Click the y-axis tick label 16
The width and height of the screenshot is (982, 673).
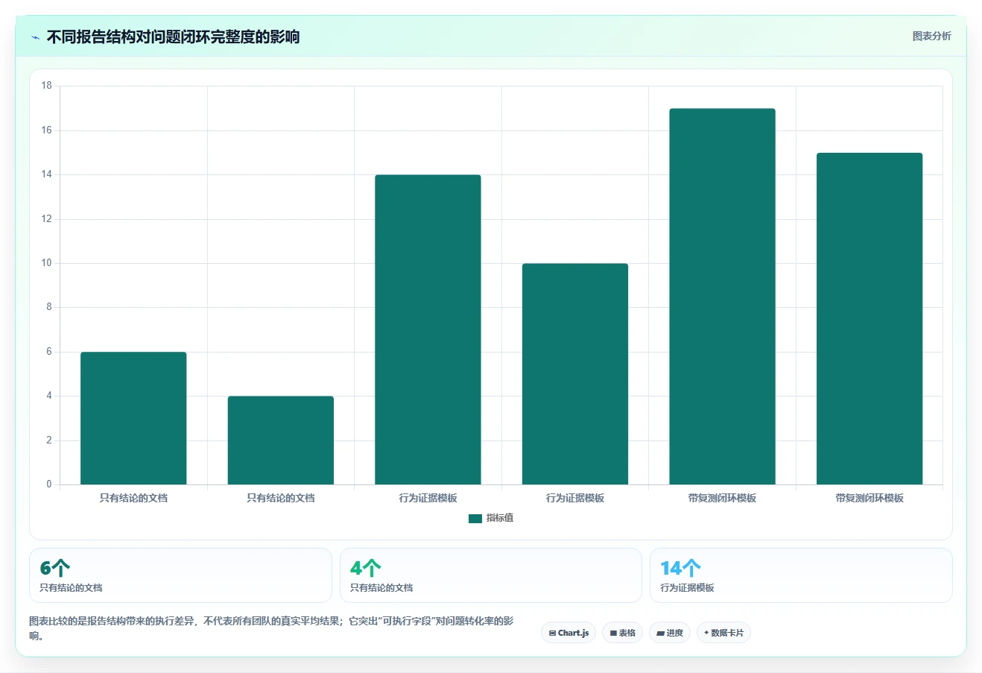pyautogui.click(x=47, y=130)
